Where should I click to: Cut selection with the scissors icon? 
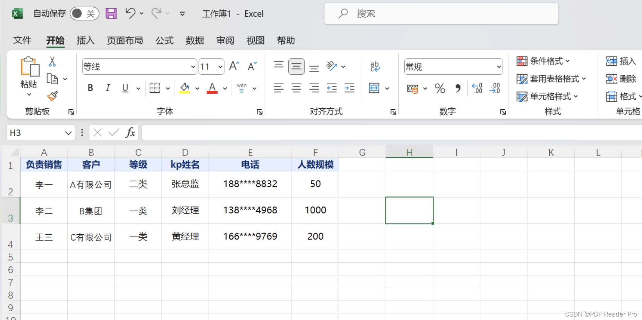click(x=52, y=61)
